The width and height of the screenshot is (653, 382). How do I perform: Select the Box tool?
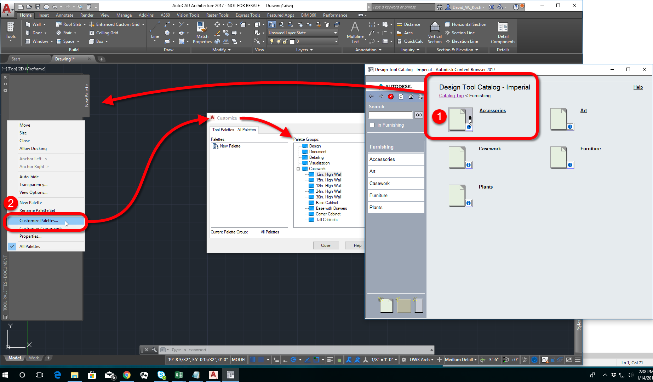click(x=96, y=41)
